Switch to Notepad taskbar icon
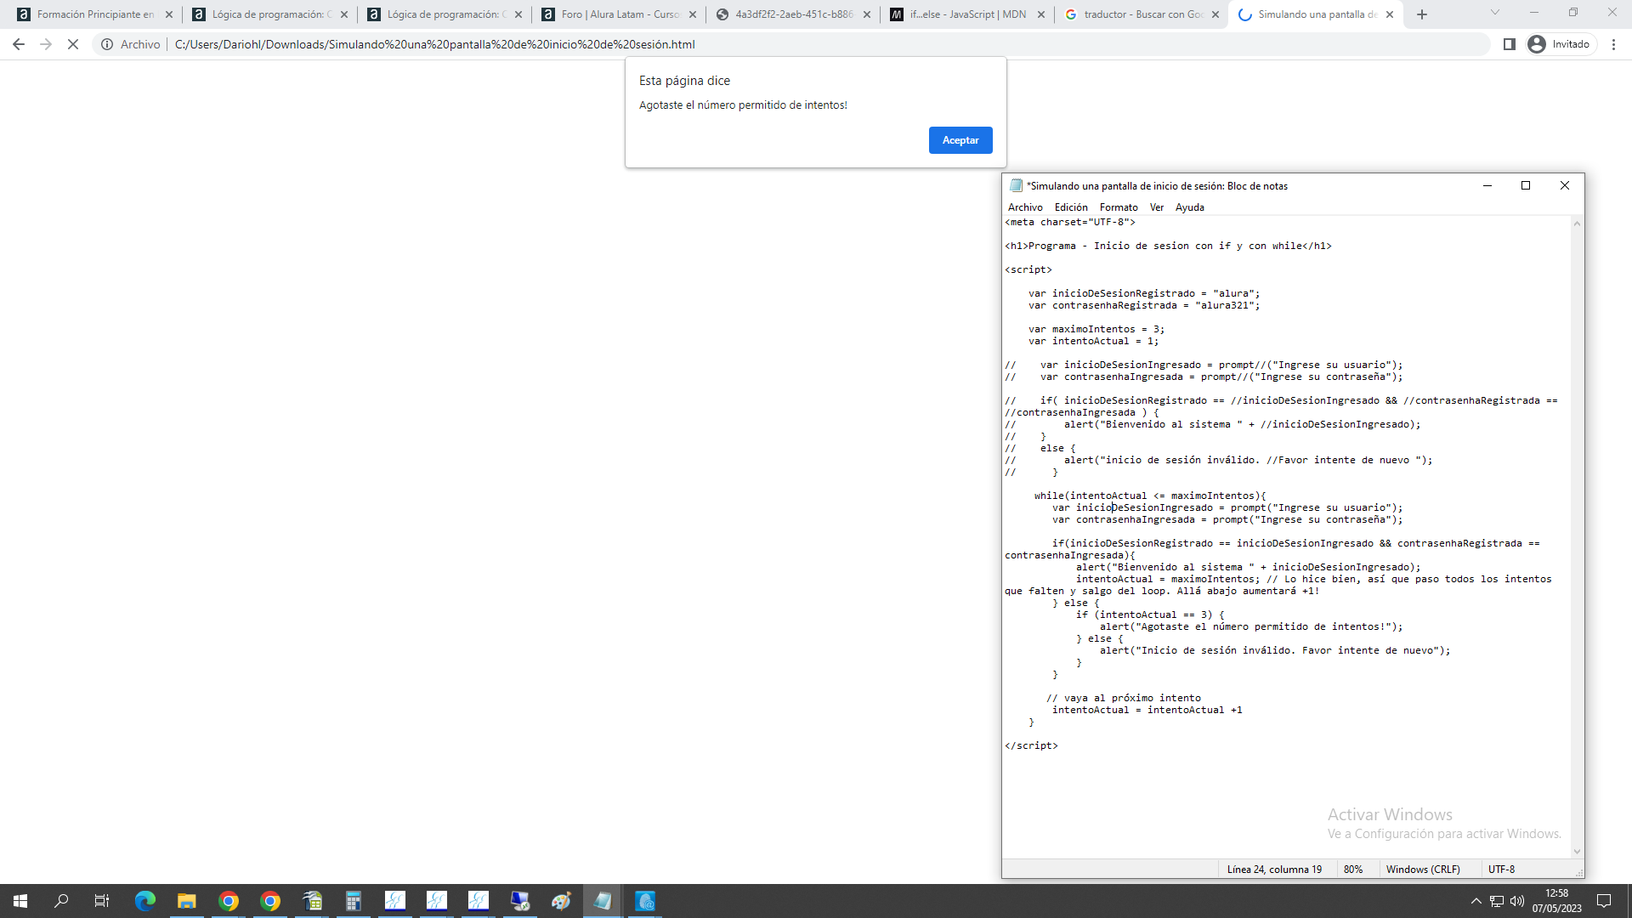The image size is (1632, 918). pyautogui.click(x=603, y=901)
